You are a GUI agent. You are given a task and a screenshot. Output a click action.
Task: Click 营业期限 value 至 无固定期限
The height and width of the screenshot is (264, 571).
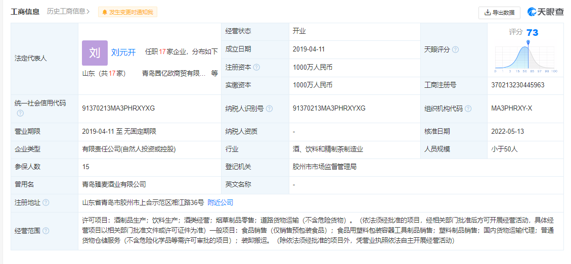click(119, 131)
